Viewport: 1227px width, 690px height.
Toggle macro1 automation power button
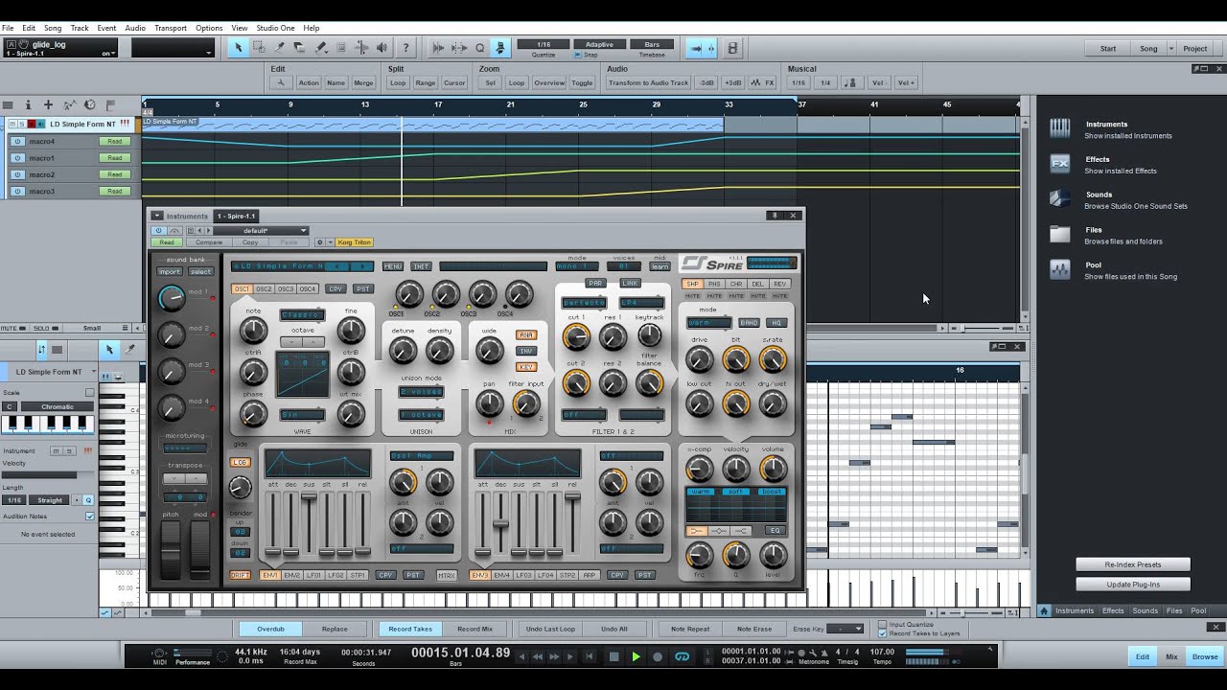pos(17,158)
